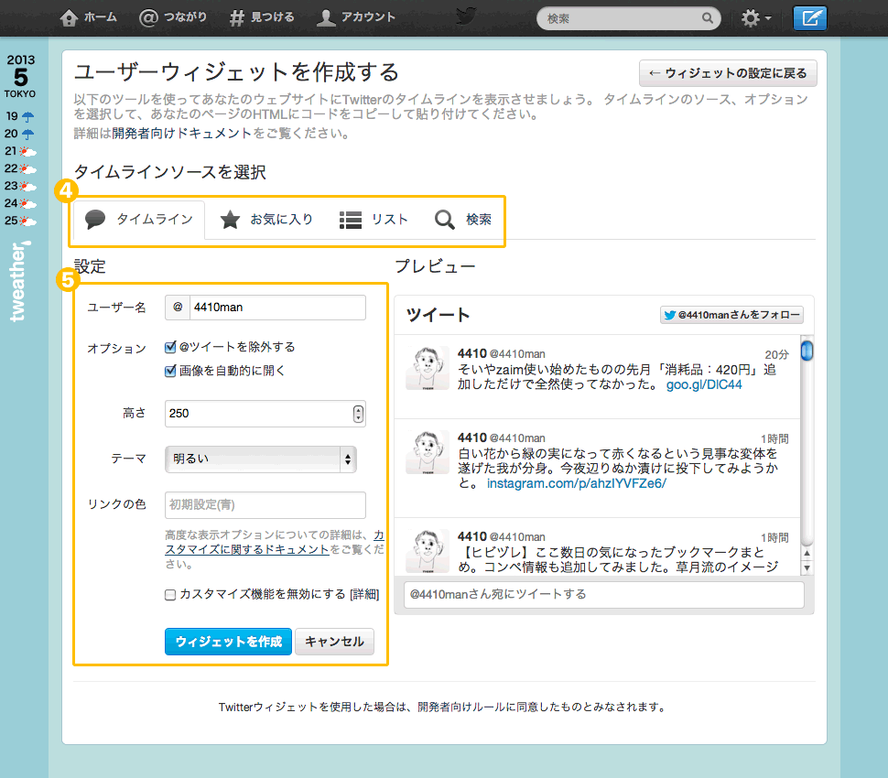Screen dimensions: 888x778
Task: Click the 20分 timestamp on first tweet
Action: [776, 354]
